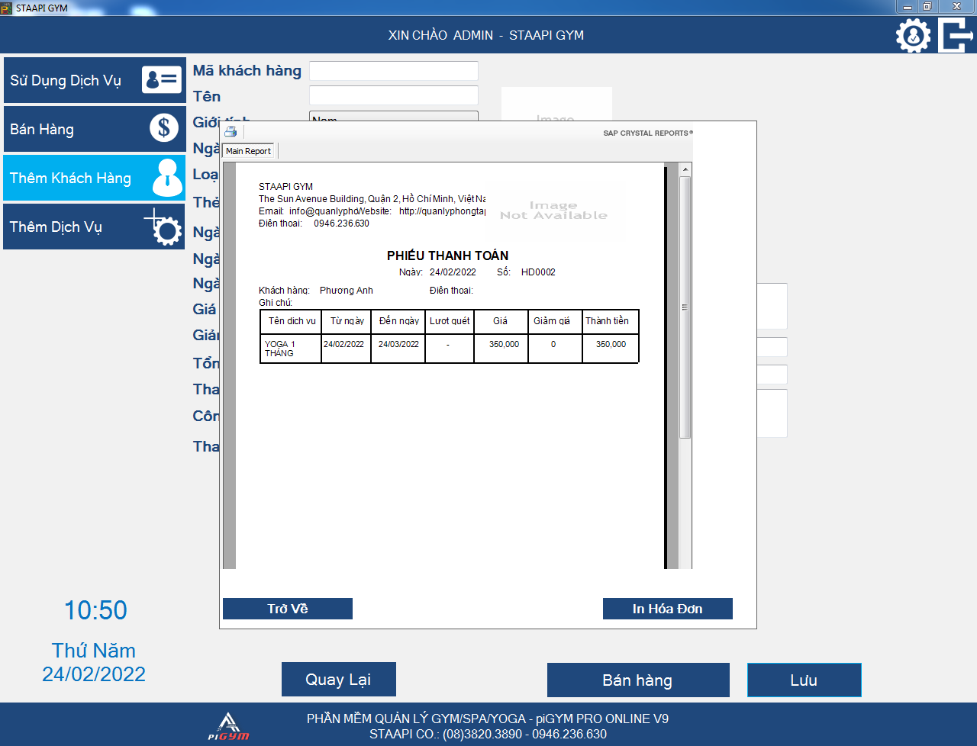Click the printer icon in report toolbar
This screenshot has height=746, width=977.
[x=231, y=131]
